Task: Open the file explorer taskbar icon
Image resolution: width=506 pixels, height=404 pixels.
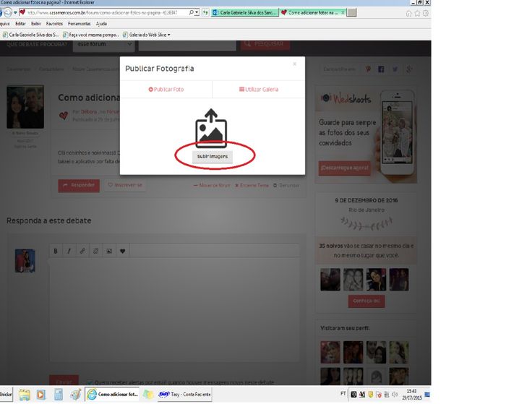Action: pyautogui.click(x=24, y=395)
